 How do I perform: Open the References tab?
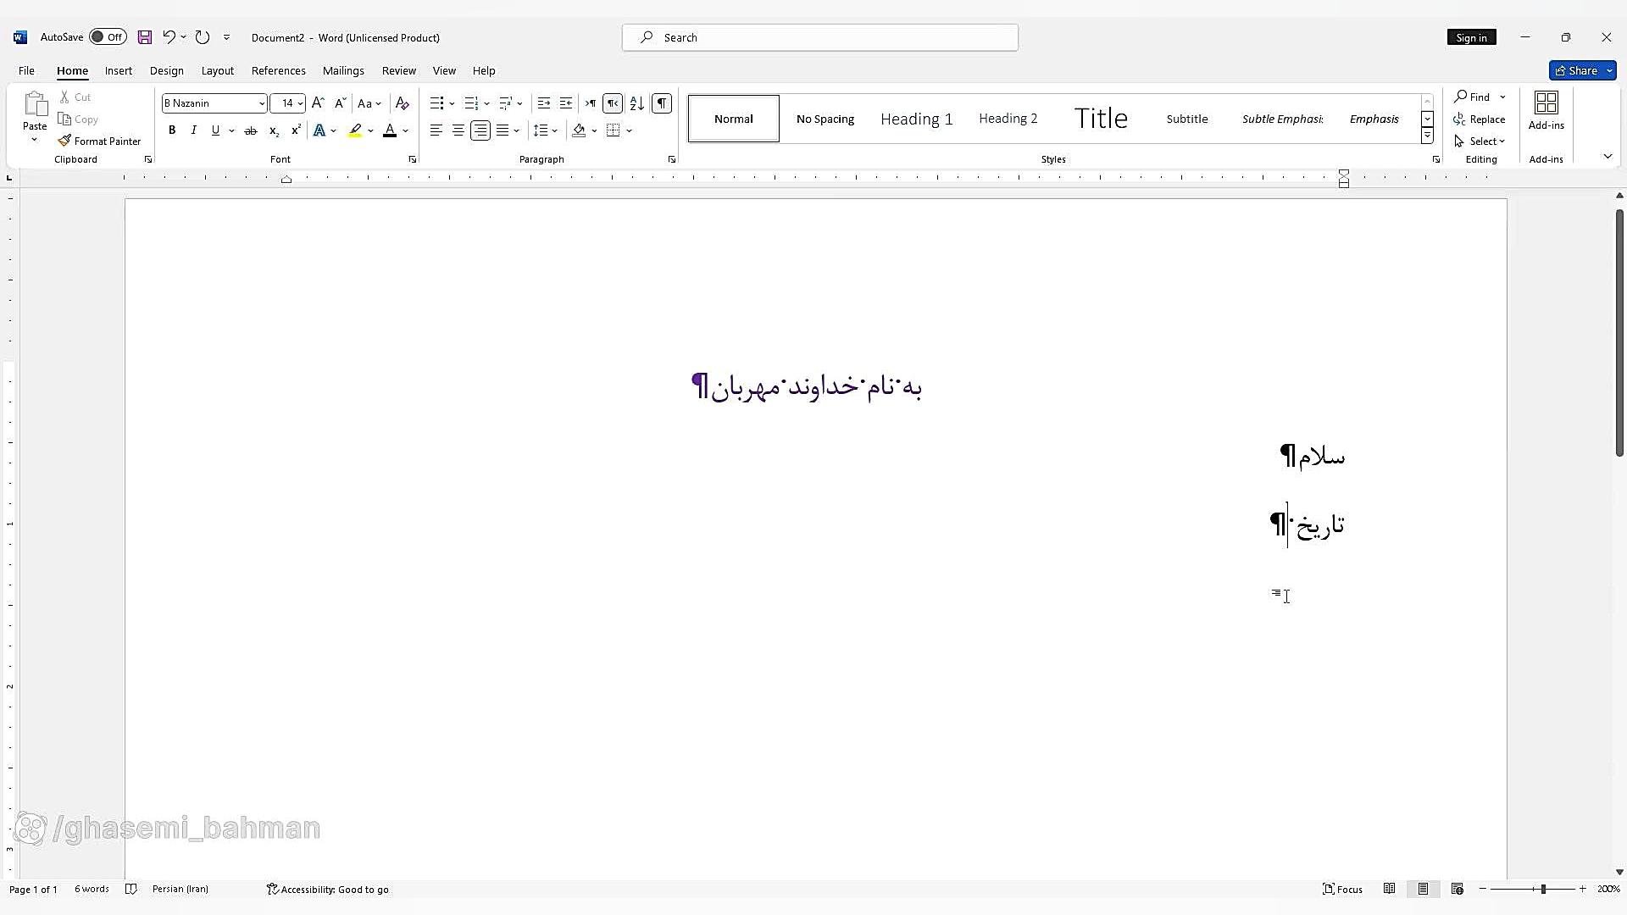[x=278, y=70]
